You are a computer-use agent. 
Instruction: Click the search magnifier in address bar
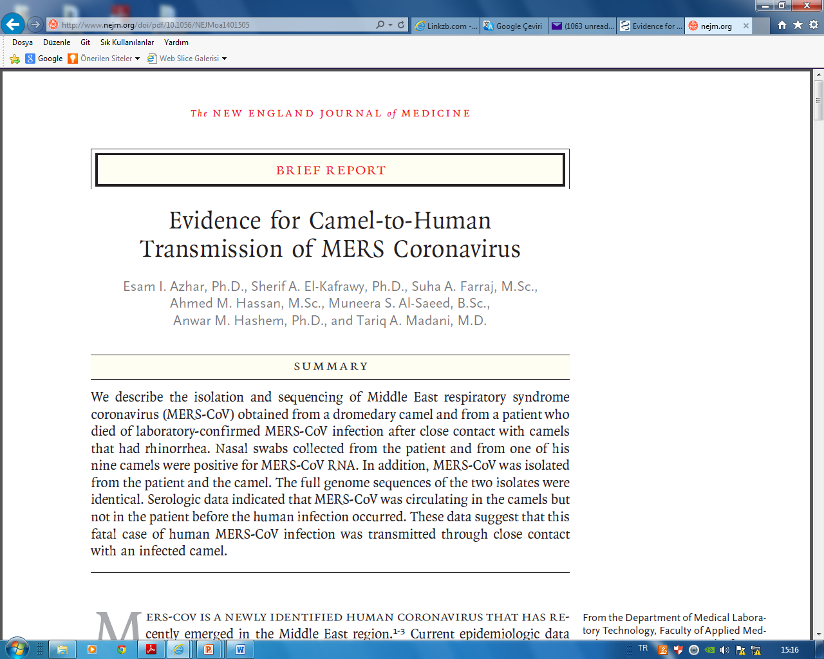click(380, 24)
